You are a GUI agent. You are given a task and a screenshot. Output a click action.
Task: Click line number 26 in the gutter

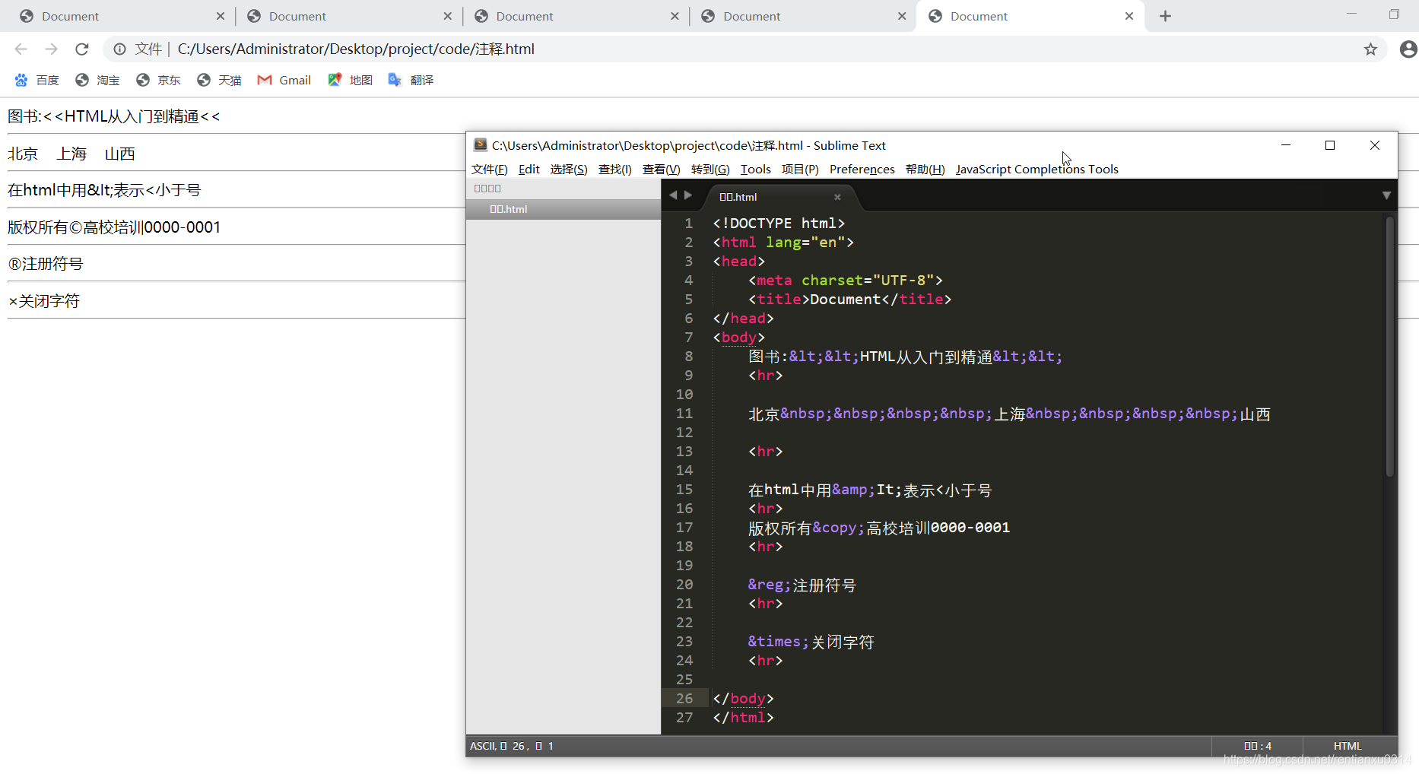click(x=684, y=698)
